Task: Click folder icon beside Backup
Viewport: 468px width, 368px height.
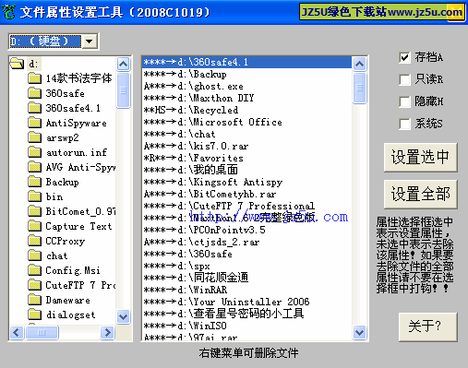Action: 34,182
